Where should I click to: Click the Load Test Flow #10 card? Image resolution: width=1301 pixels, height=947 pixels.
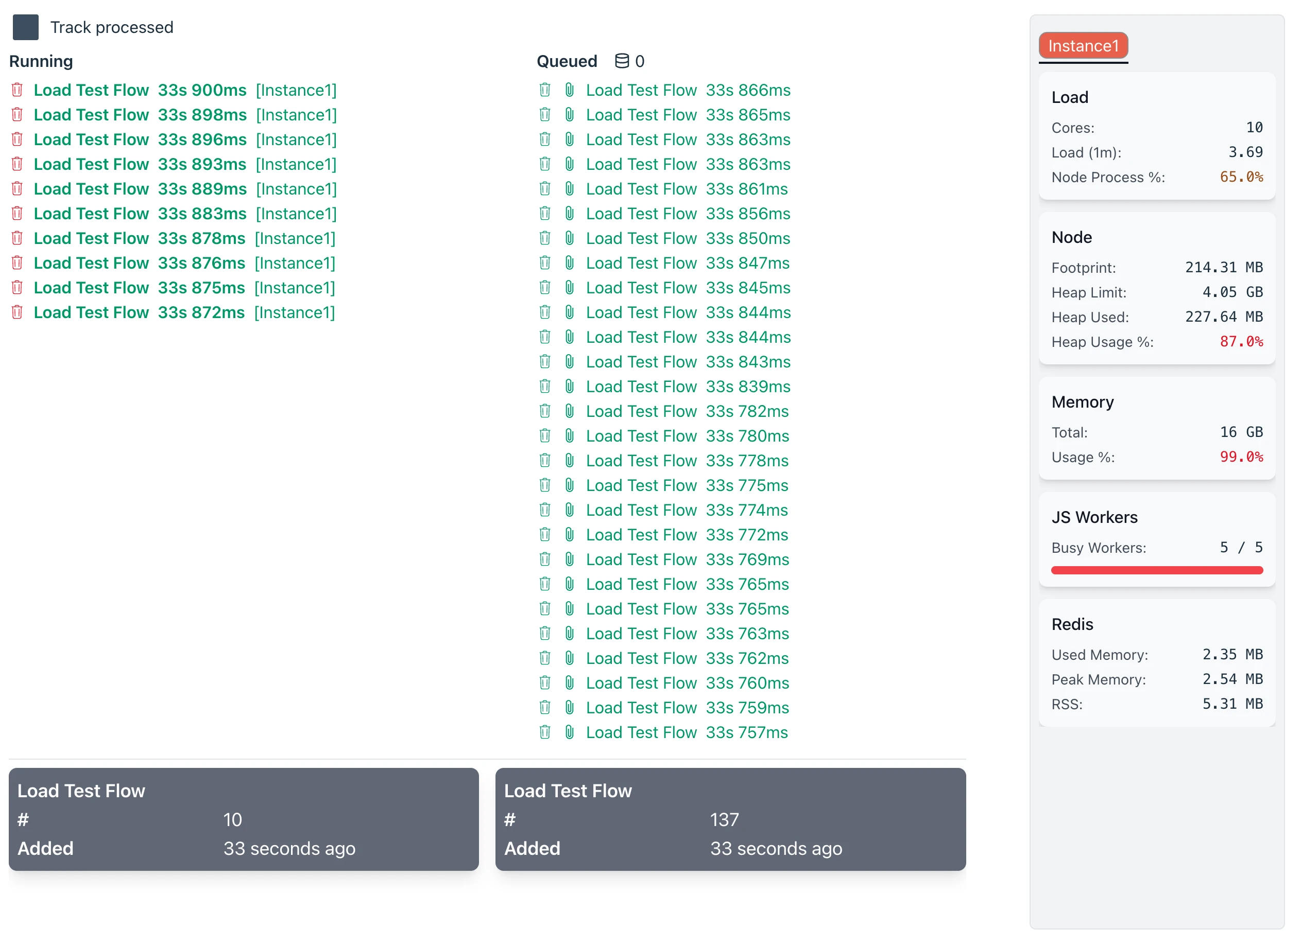click(243, 819)
